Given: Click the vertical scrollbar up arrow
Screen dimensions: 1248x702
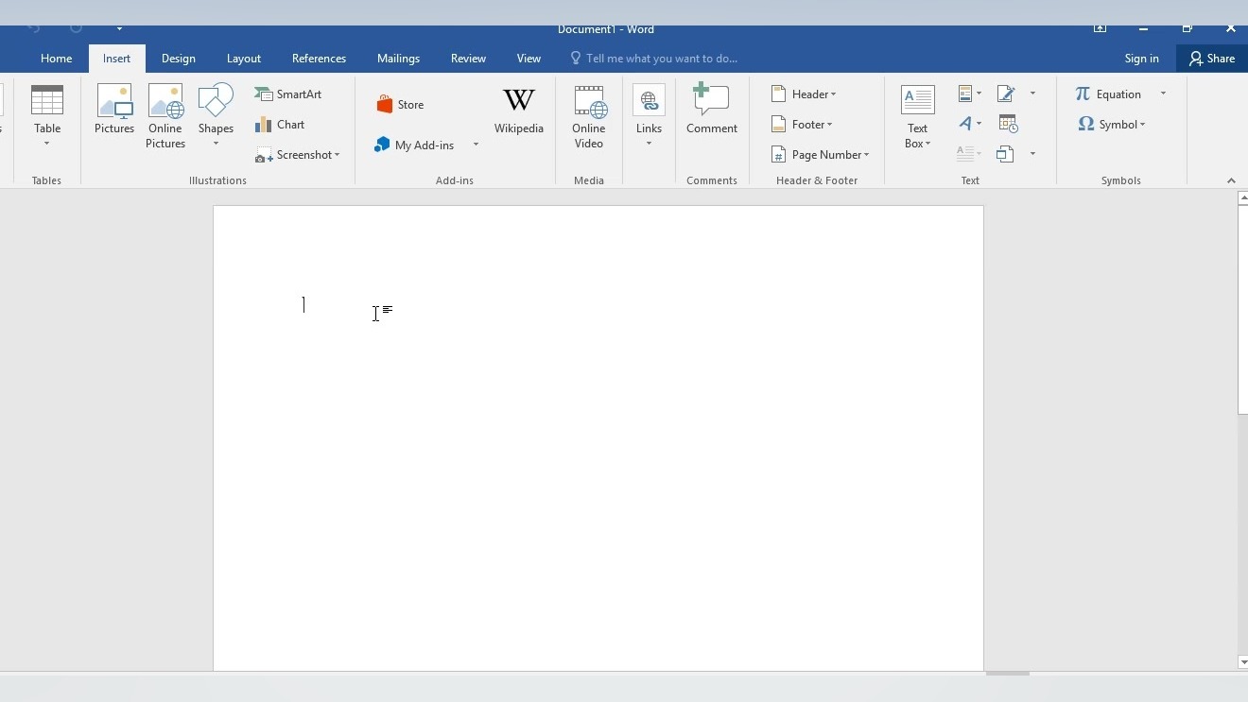Looking at the screenshot, I should (1242, 198).
